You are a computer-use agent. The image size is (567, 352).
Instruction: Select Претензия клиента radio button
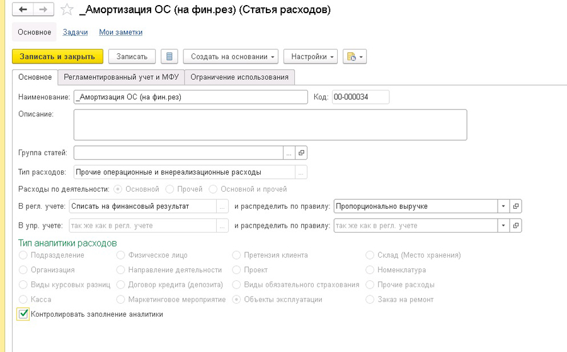pyautogui.click(x=236, y=255)
